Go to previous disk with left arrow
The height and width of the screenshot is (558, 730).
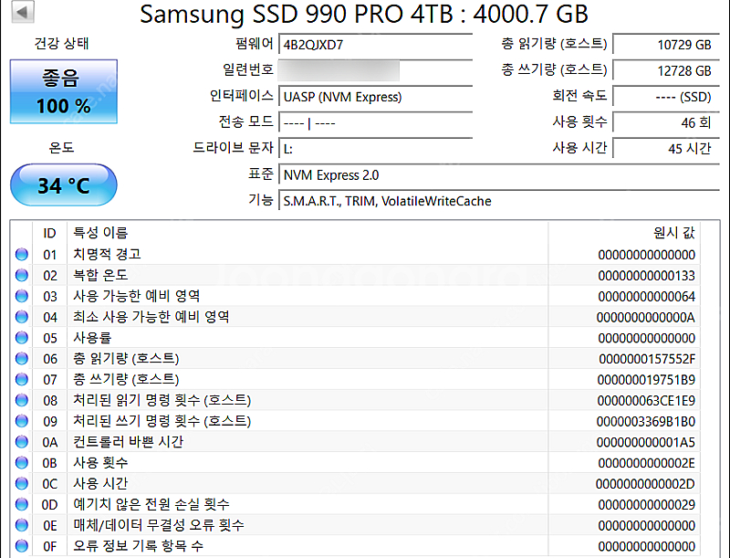(x=22, y=12)
